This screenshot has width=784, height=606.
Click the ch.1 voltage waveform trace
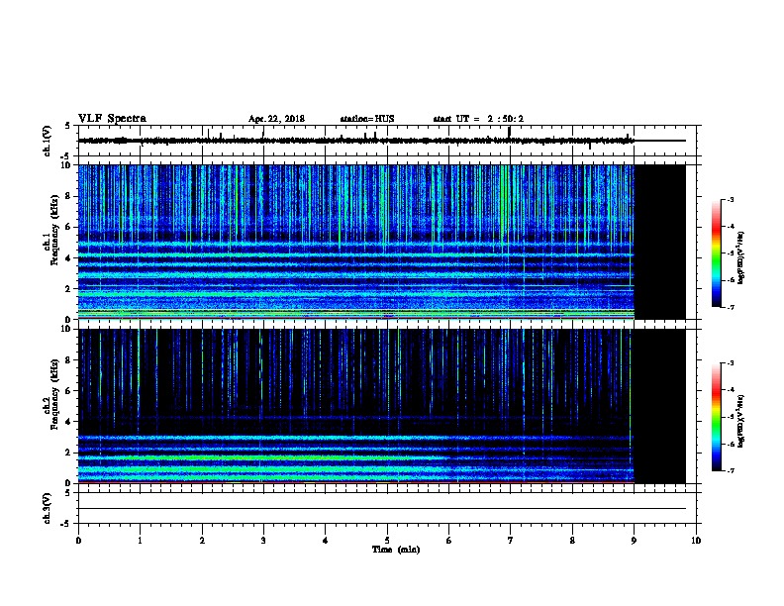[381, 141]
